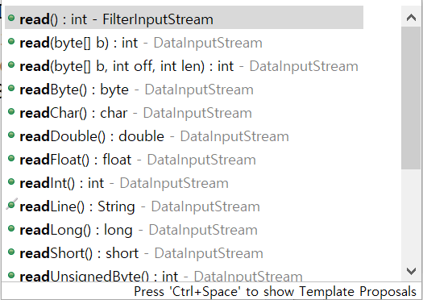Click green method icon beside readInt()
423x300 pixels.
11,181
